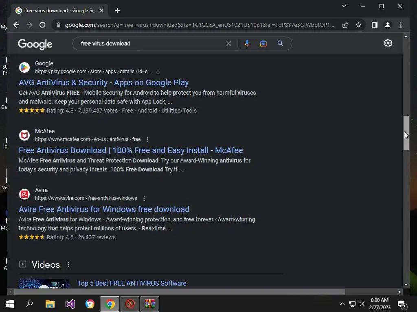The image size is (417, 312).
Task: Click the Avira result favicon
Action: point(24,194)
